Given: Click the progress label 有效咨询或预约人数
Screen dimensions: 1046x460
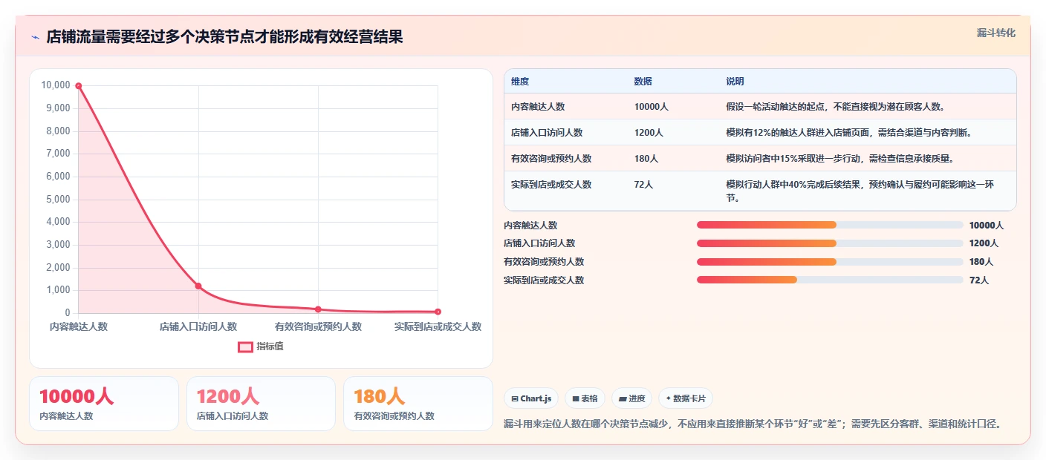Looking at the screenshot, I should [x=544, y=262].
